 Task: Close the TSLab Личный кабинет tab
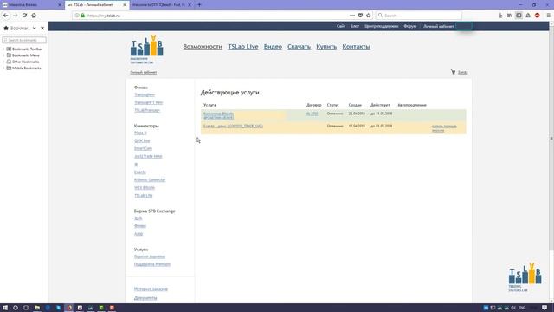[x=125, y=5]
